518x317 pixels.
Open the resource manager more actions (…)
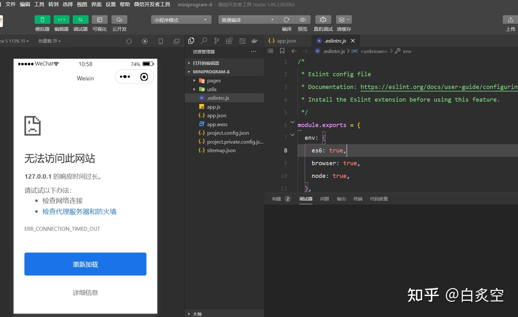coord(253,51)
